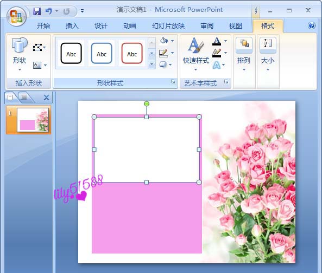Switch to the 动画 ribbon tab

[x=130, y=26]
